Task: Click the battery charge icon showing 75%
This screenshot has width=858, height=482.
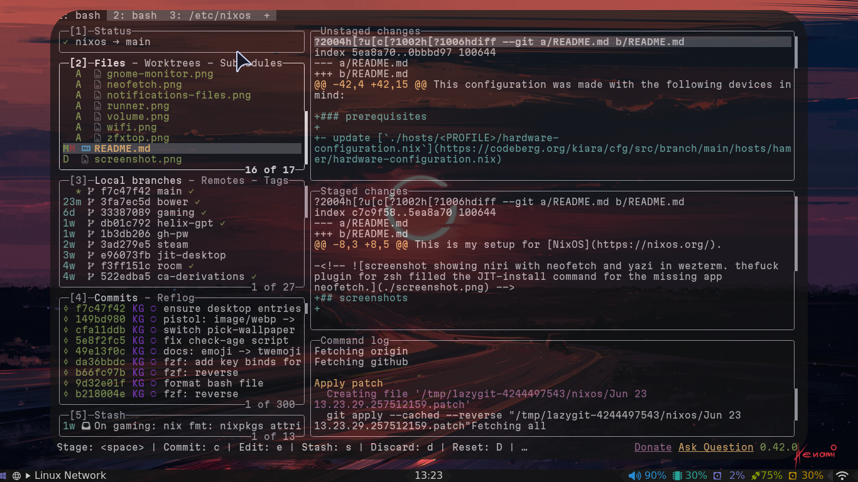Action: pyautogui.click(x=757, y=476)
